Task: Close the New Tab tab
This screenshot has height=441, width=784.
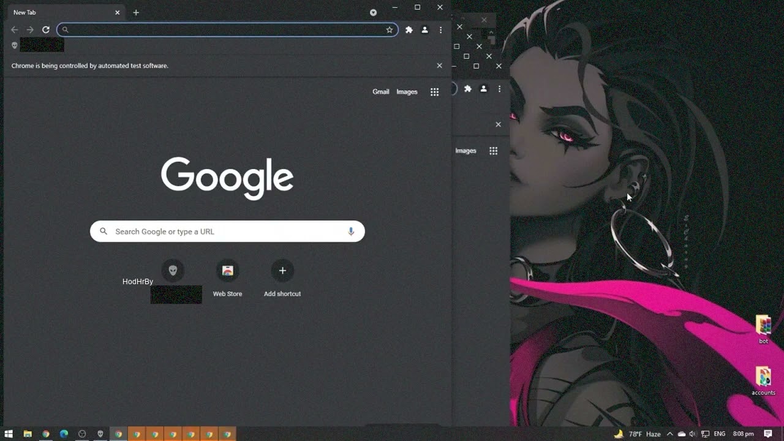Action: click(118, 12)
